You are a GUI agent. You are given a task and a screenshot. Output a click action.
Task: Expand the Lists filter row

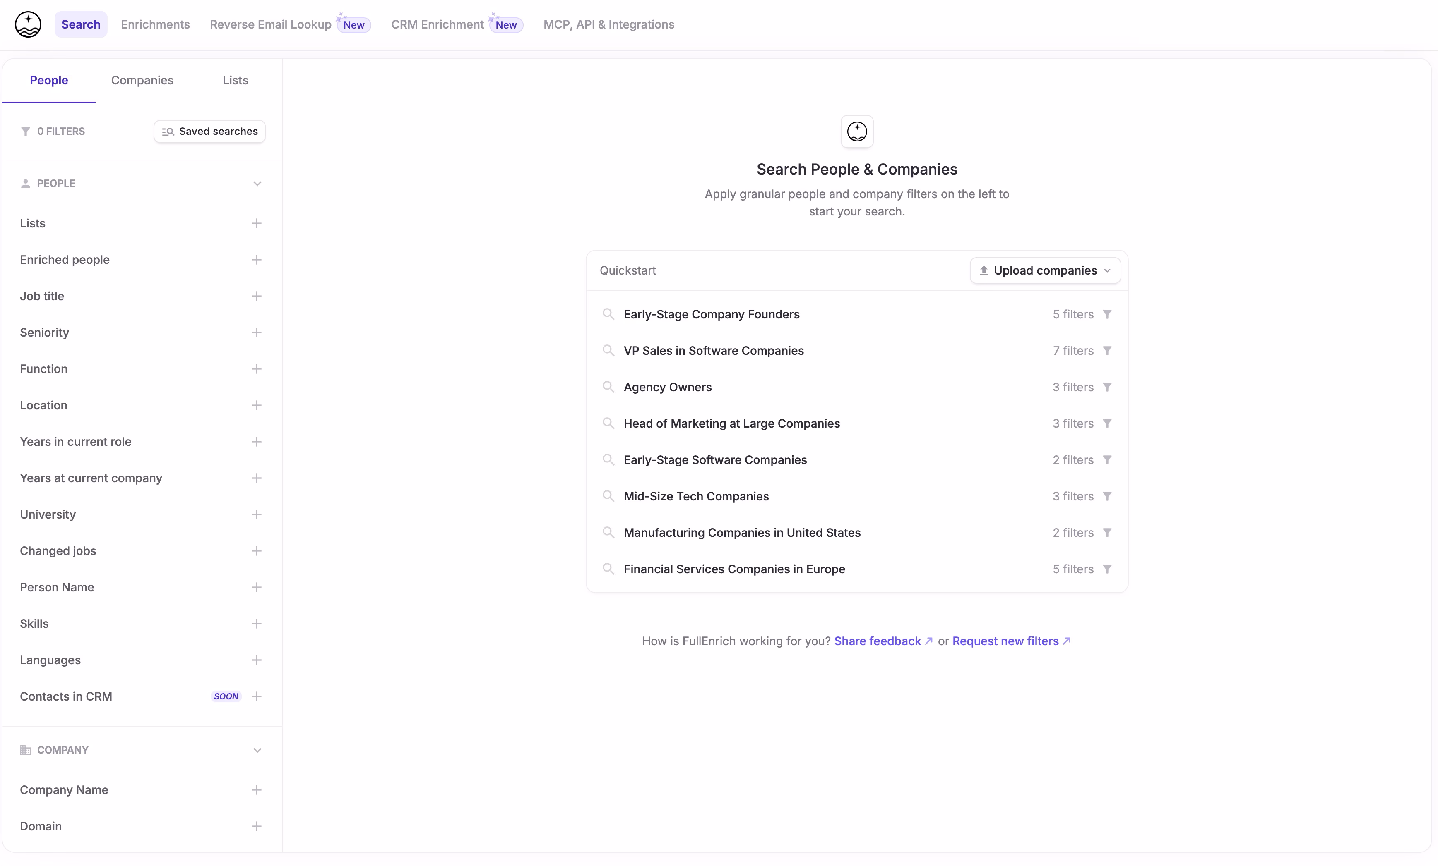coord(141,223)
